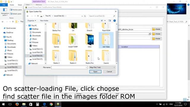Open the Flash ROM folder
The height and width of the screenshot is (107, 190).
pyautogui.click(x=106, y=27)
